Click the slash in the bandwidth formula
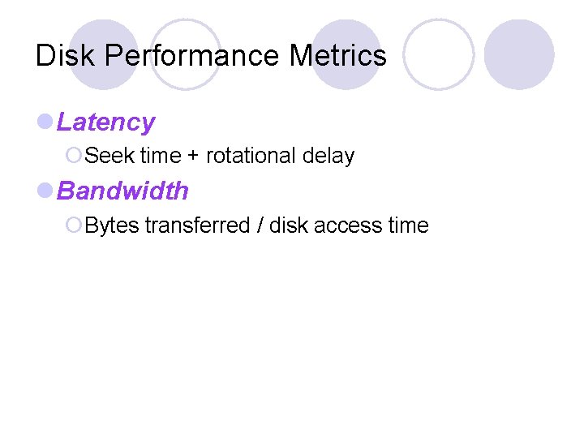 pyautogui.click(x=260, y=225)
